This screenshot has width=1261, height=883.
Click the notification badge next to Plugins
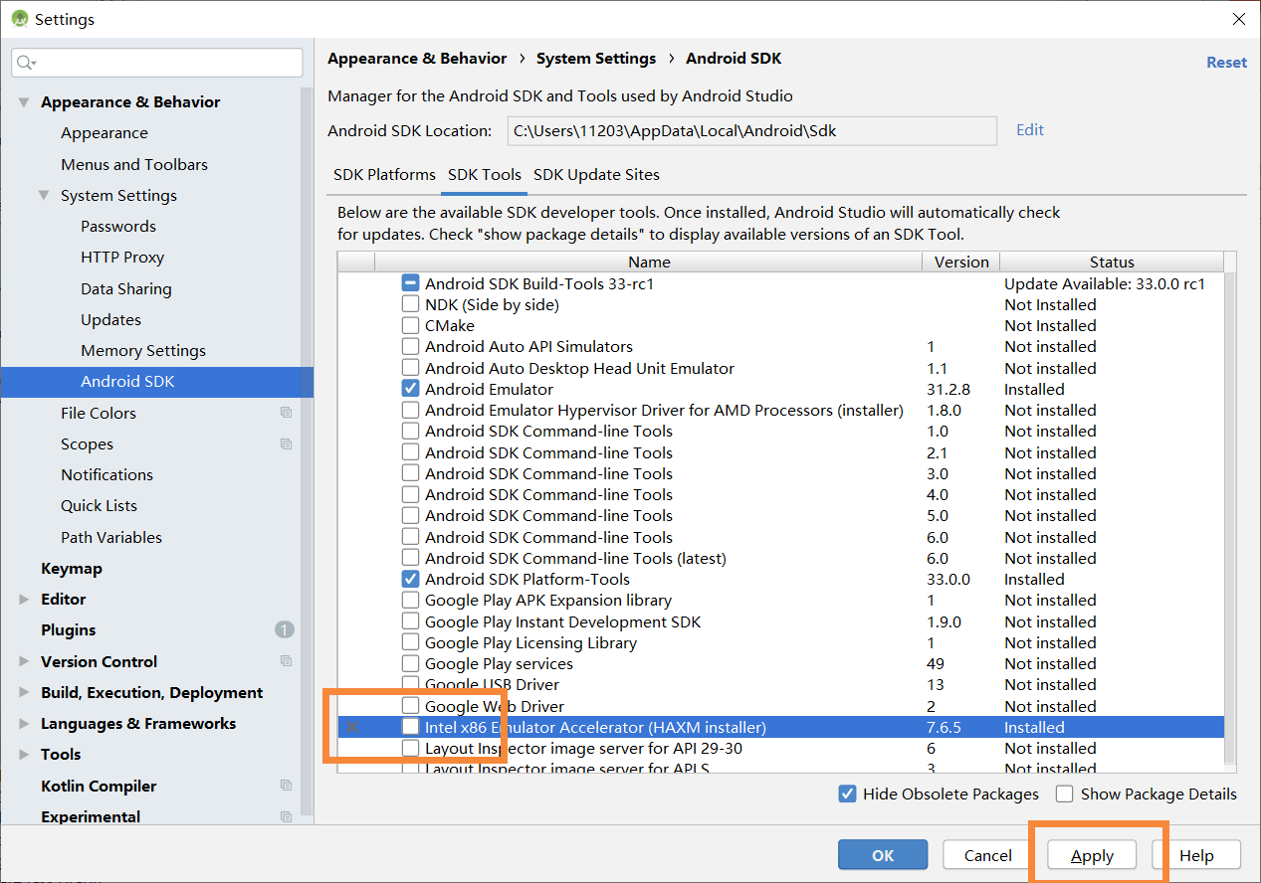point(285,629)
